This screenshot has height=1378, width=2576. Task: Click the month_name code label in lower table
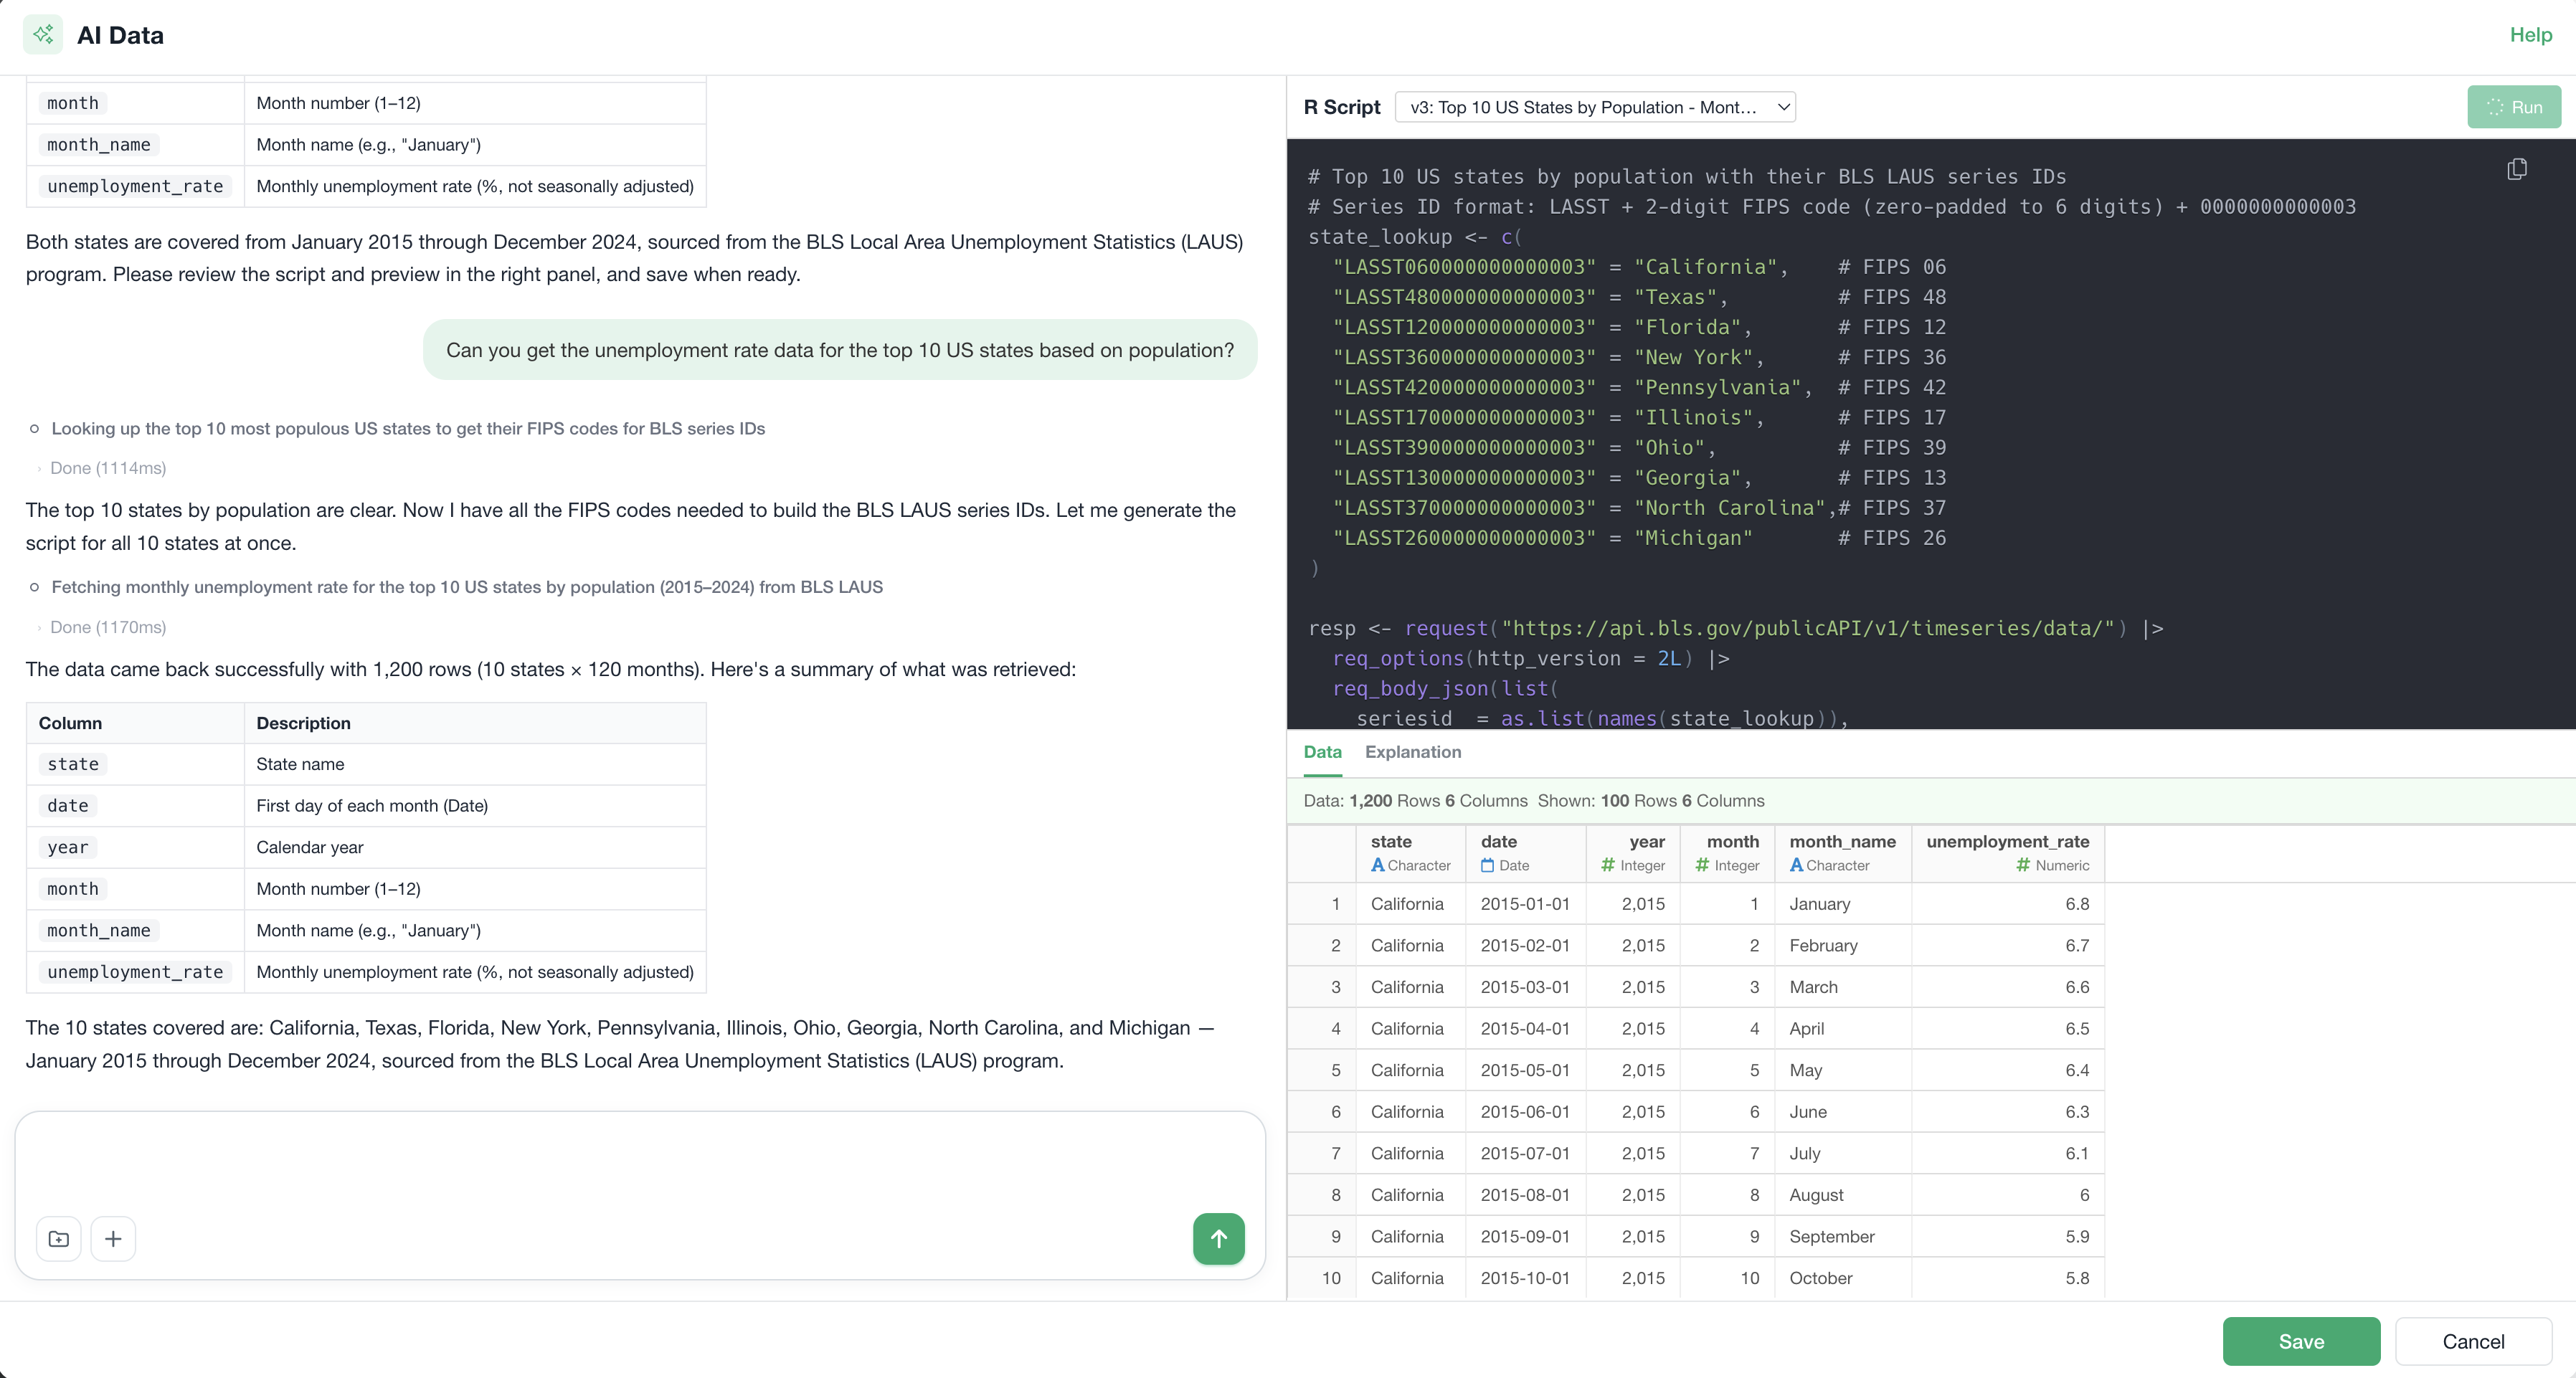(x=98, y=930)
